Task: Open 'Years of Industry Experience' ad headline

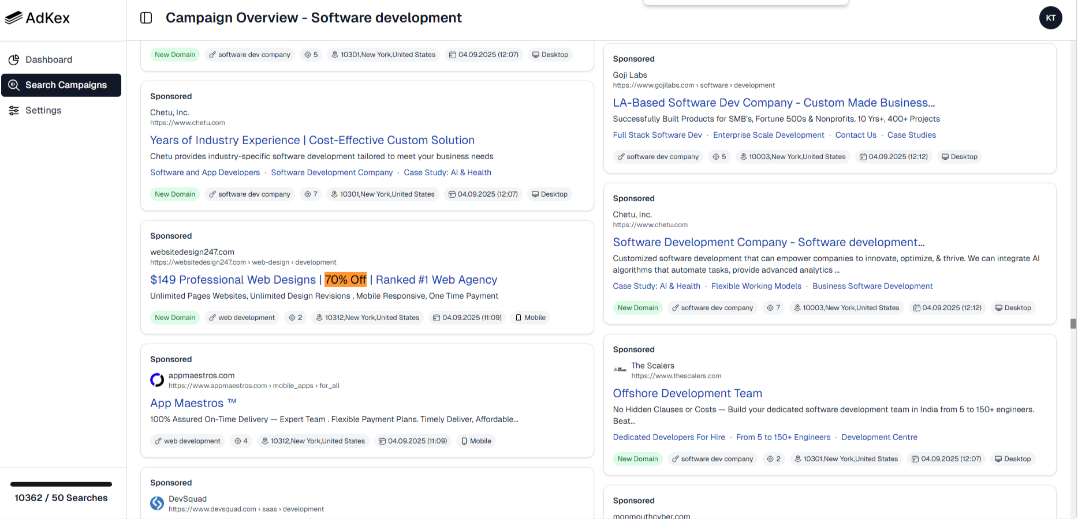Action: click(312, 140)
